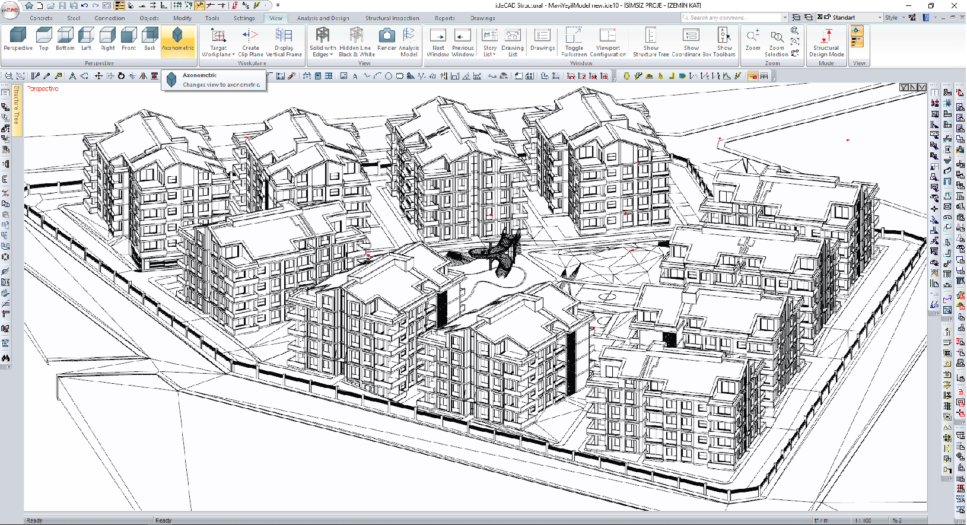967x525 pixels.
Task: Click Display Vertical Frame
Action: (x=284, y=42)
